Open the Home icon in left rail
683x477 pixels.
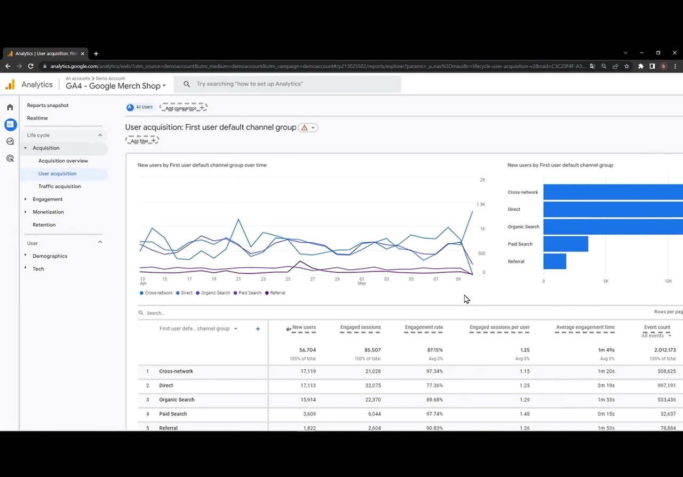pos(10,107)
